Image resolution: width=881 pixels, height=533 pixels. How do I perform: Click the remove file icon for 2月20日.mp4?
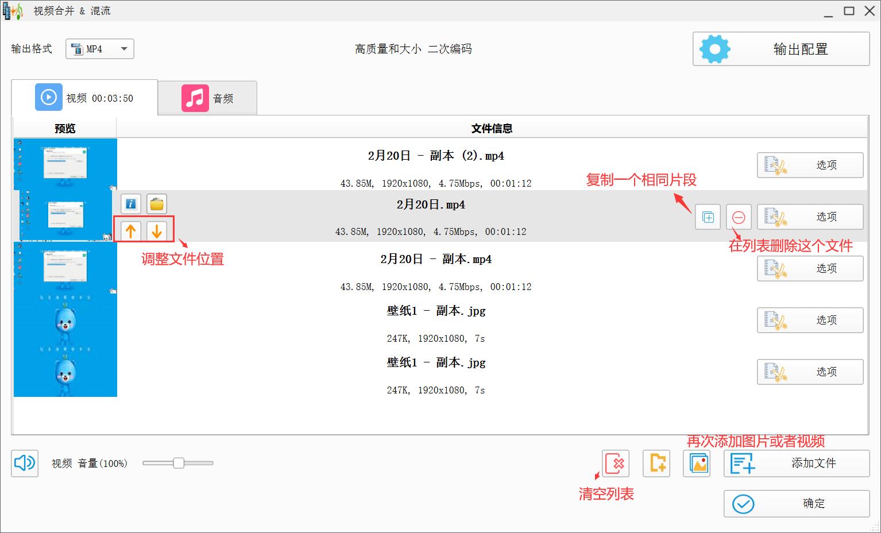click(x=739, y=217)
